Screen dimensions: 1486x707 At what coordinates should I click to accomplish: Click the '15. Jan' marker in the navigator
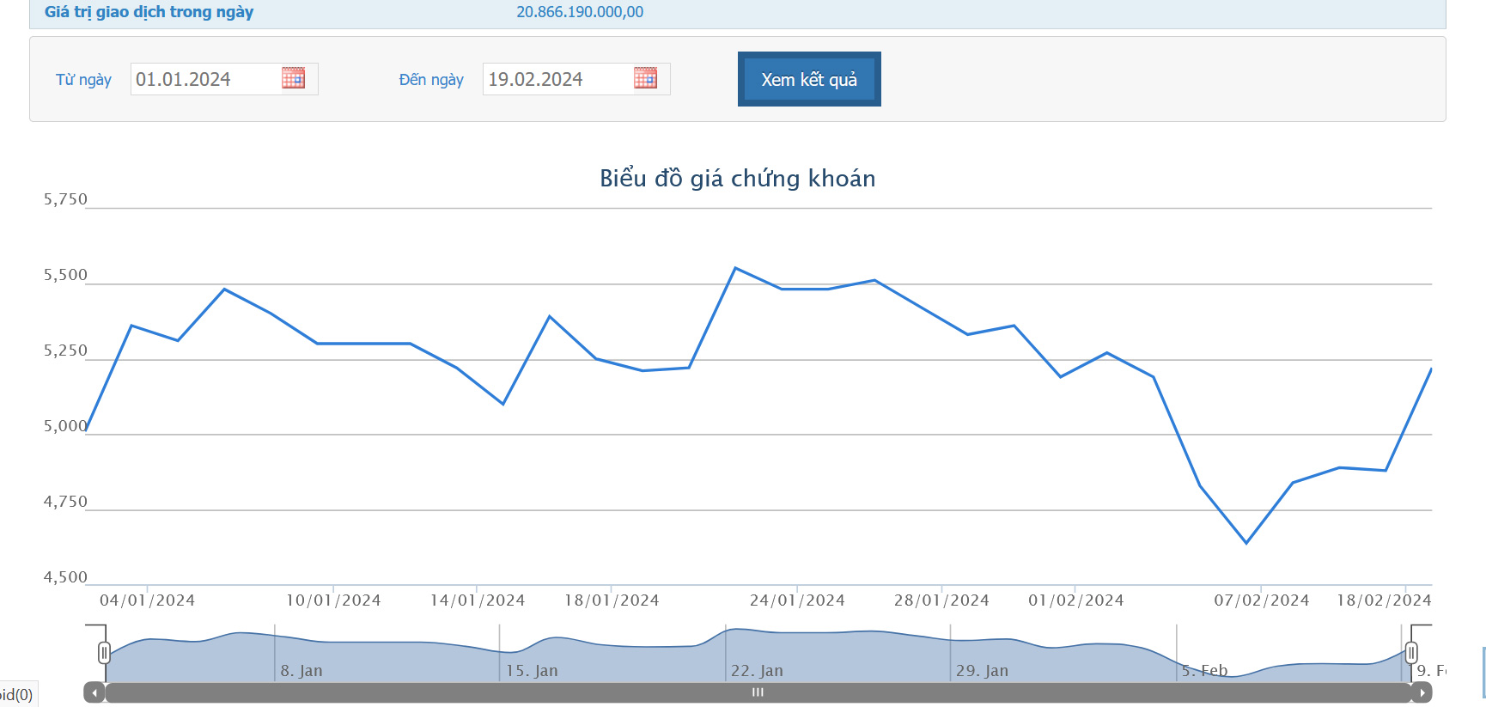[532, 670]
